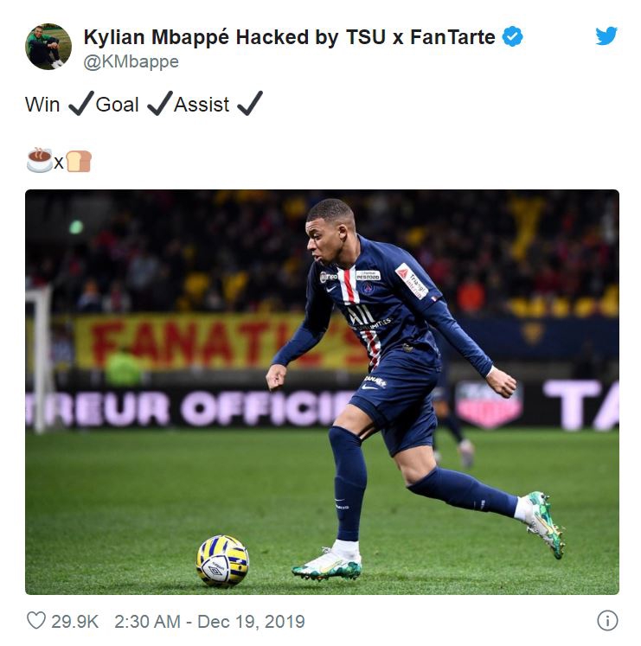Screen dimensions: 641x646
Task: Click the 29.9K likes count
Action: click(x=74, y=621)
